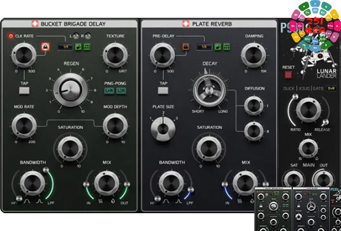
Task: Select dotted note icon in reverb section
Action: point(218,46)
